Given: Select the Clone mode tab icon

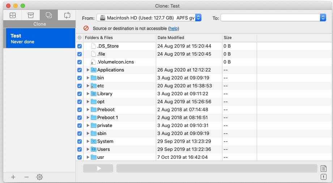Looking at the screenshot, I should [49, 15].
